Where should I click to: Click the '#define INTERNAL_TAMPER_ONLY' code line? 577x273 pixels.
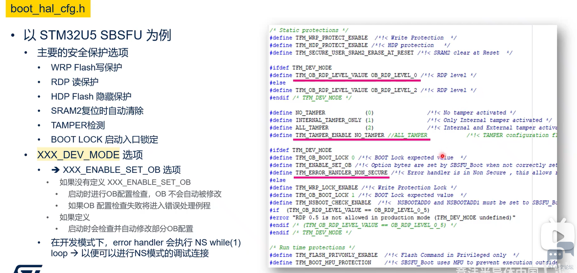(x=411, y=120)
